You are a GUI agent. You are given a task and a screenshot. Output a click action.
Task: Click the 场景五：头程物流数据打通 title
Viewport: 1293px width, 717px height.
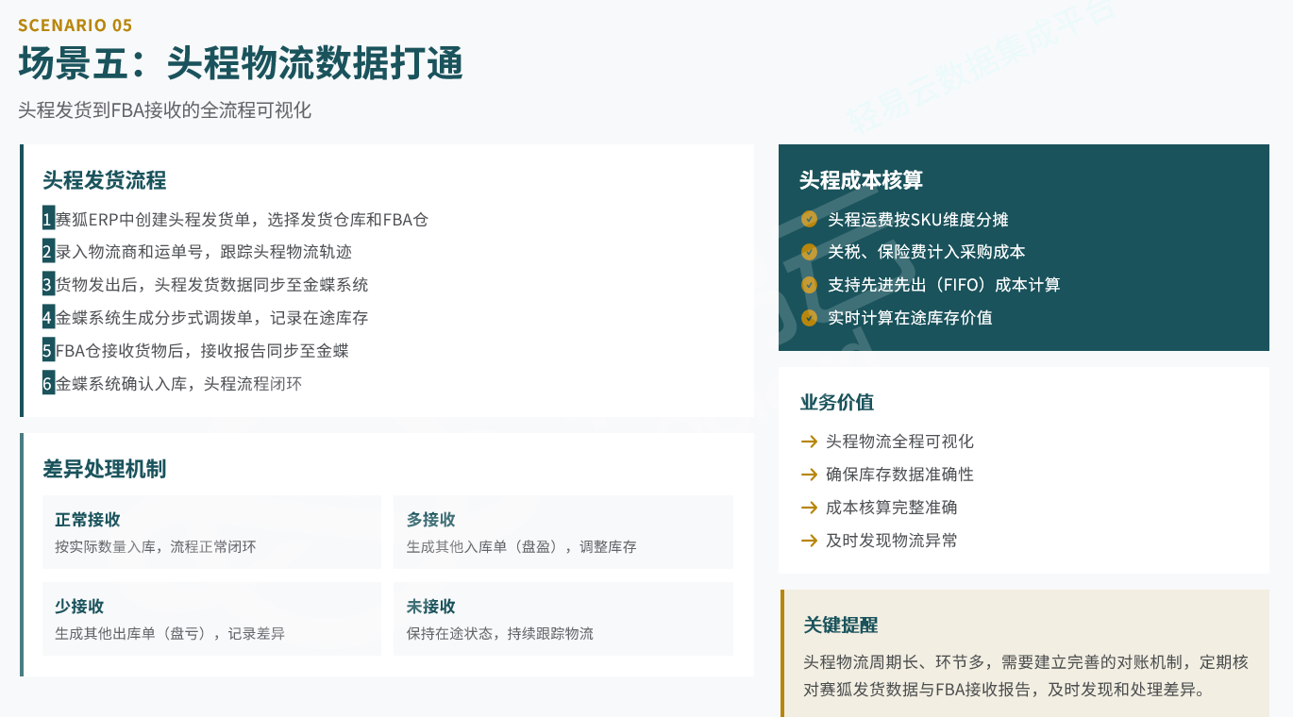coord(241,64)
